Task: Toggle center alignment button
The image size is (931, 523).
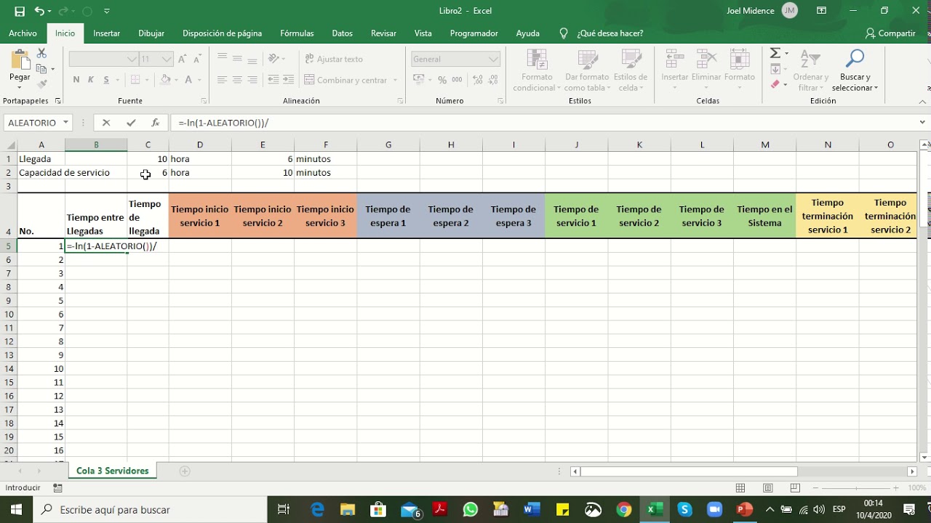Action: [237, 80]
